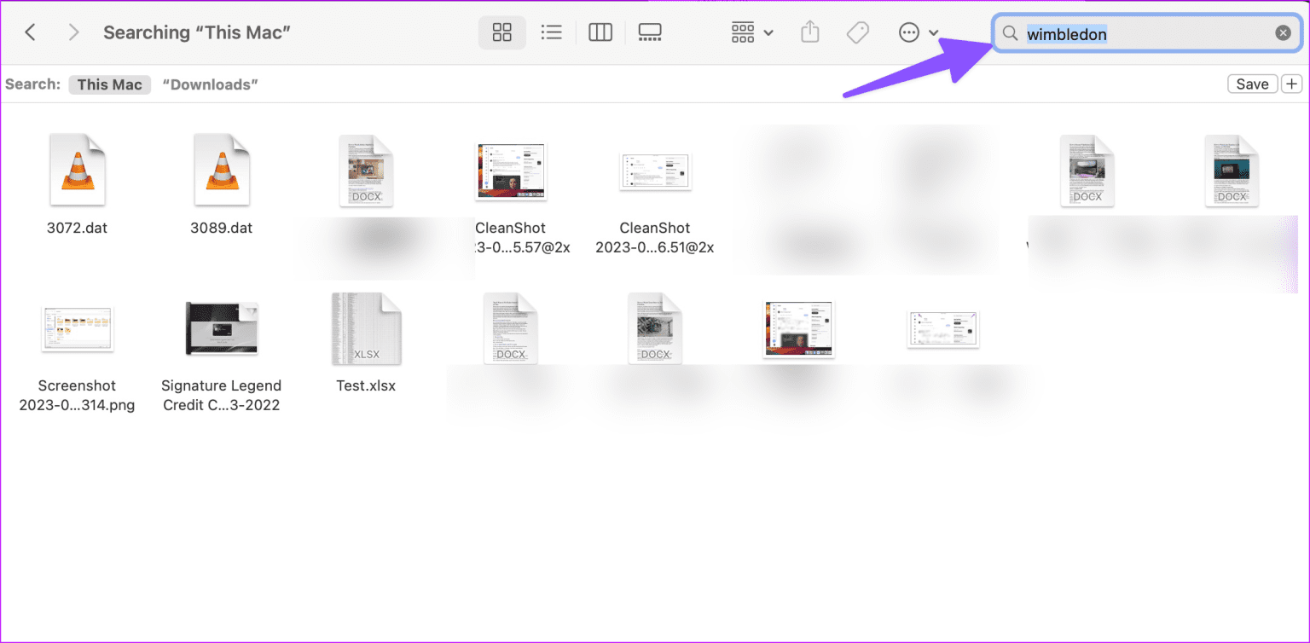Screen dimensions: 1310x643
Task: Click the Test.xlsx file name
Action: pyautogui.click(x=367, y=385)
